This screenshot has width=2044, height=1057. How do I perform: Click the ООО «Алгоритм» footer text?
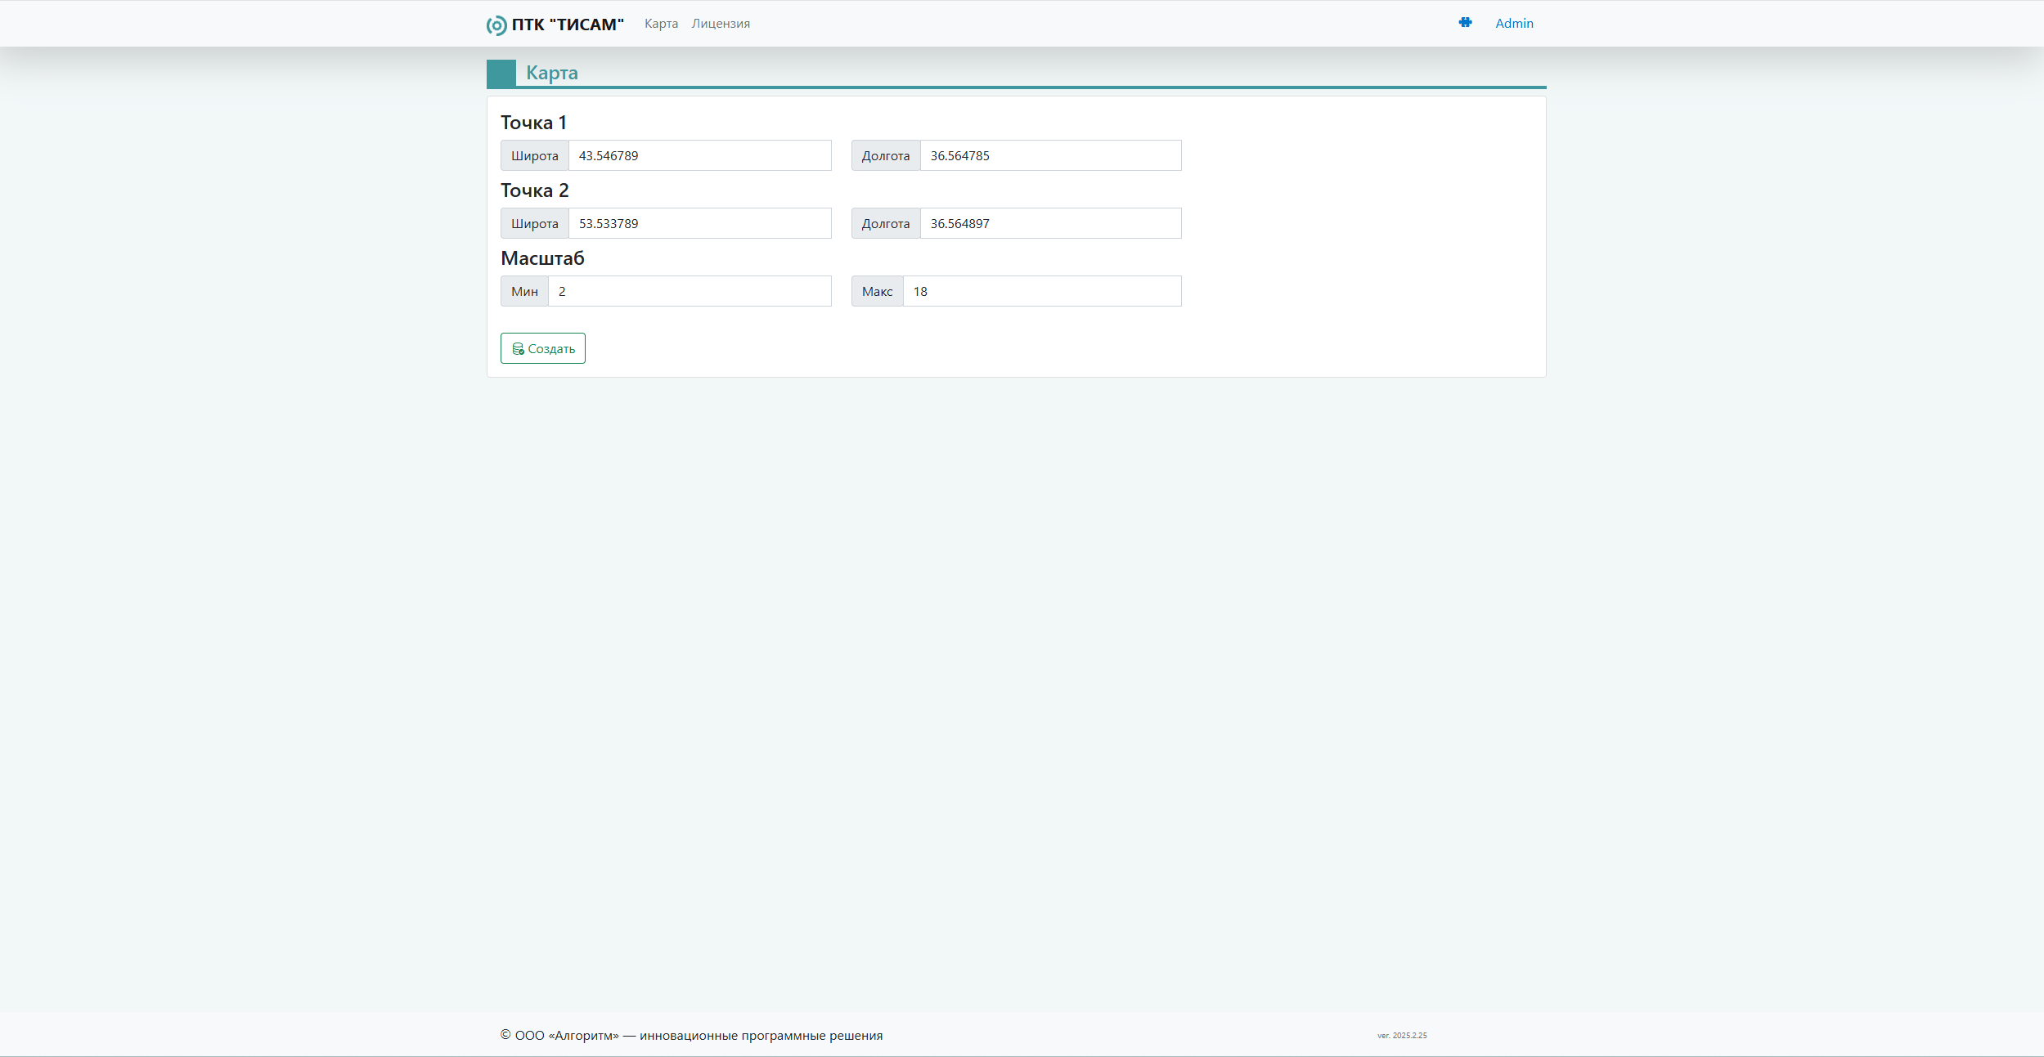point(691,1035)
